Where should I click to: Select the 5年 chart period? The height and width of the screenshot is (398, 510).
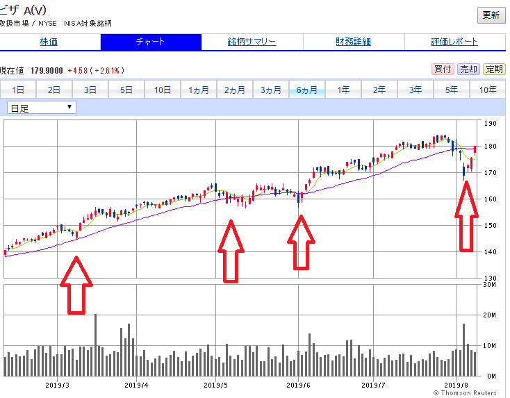(x=452, y=90)
